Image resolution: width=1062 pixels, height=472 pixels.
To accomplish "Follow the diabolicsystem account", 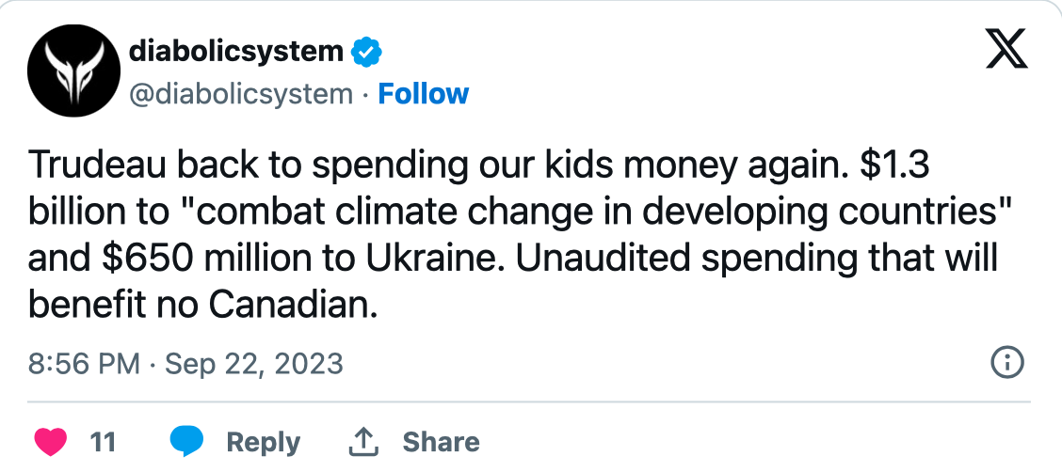I will click(x=423, y=94).
